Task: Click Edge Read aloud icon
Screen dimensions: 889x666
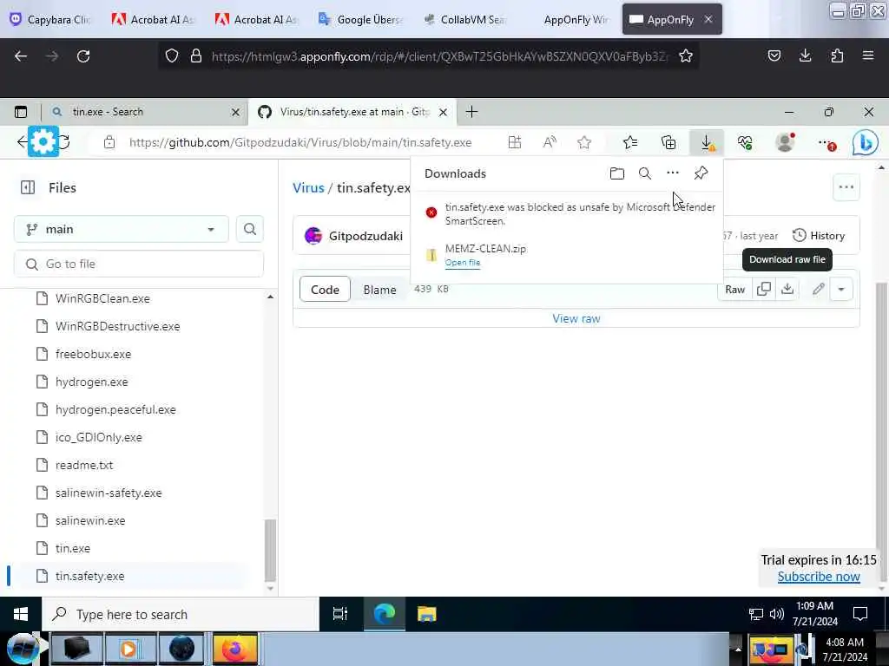Action: (x=550, y=142)
